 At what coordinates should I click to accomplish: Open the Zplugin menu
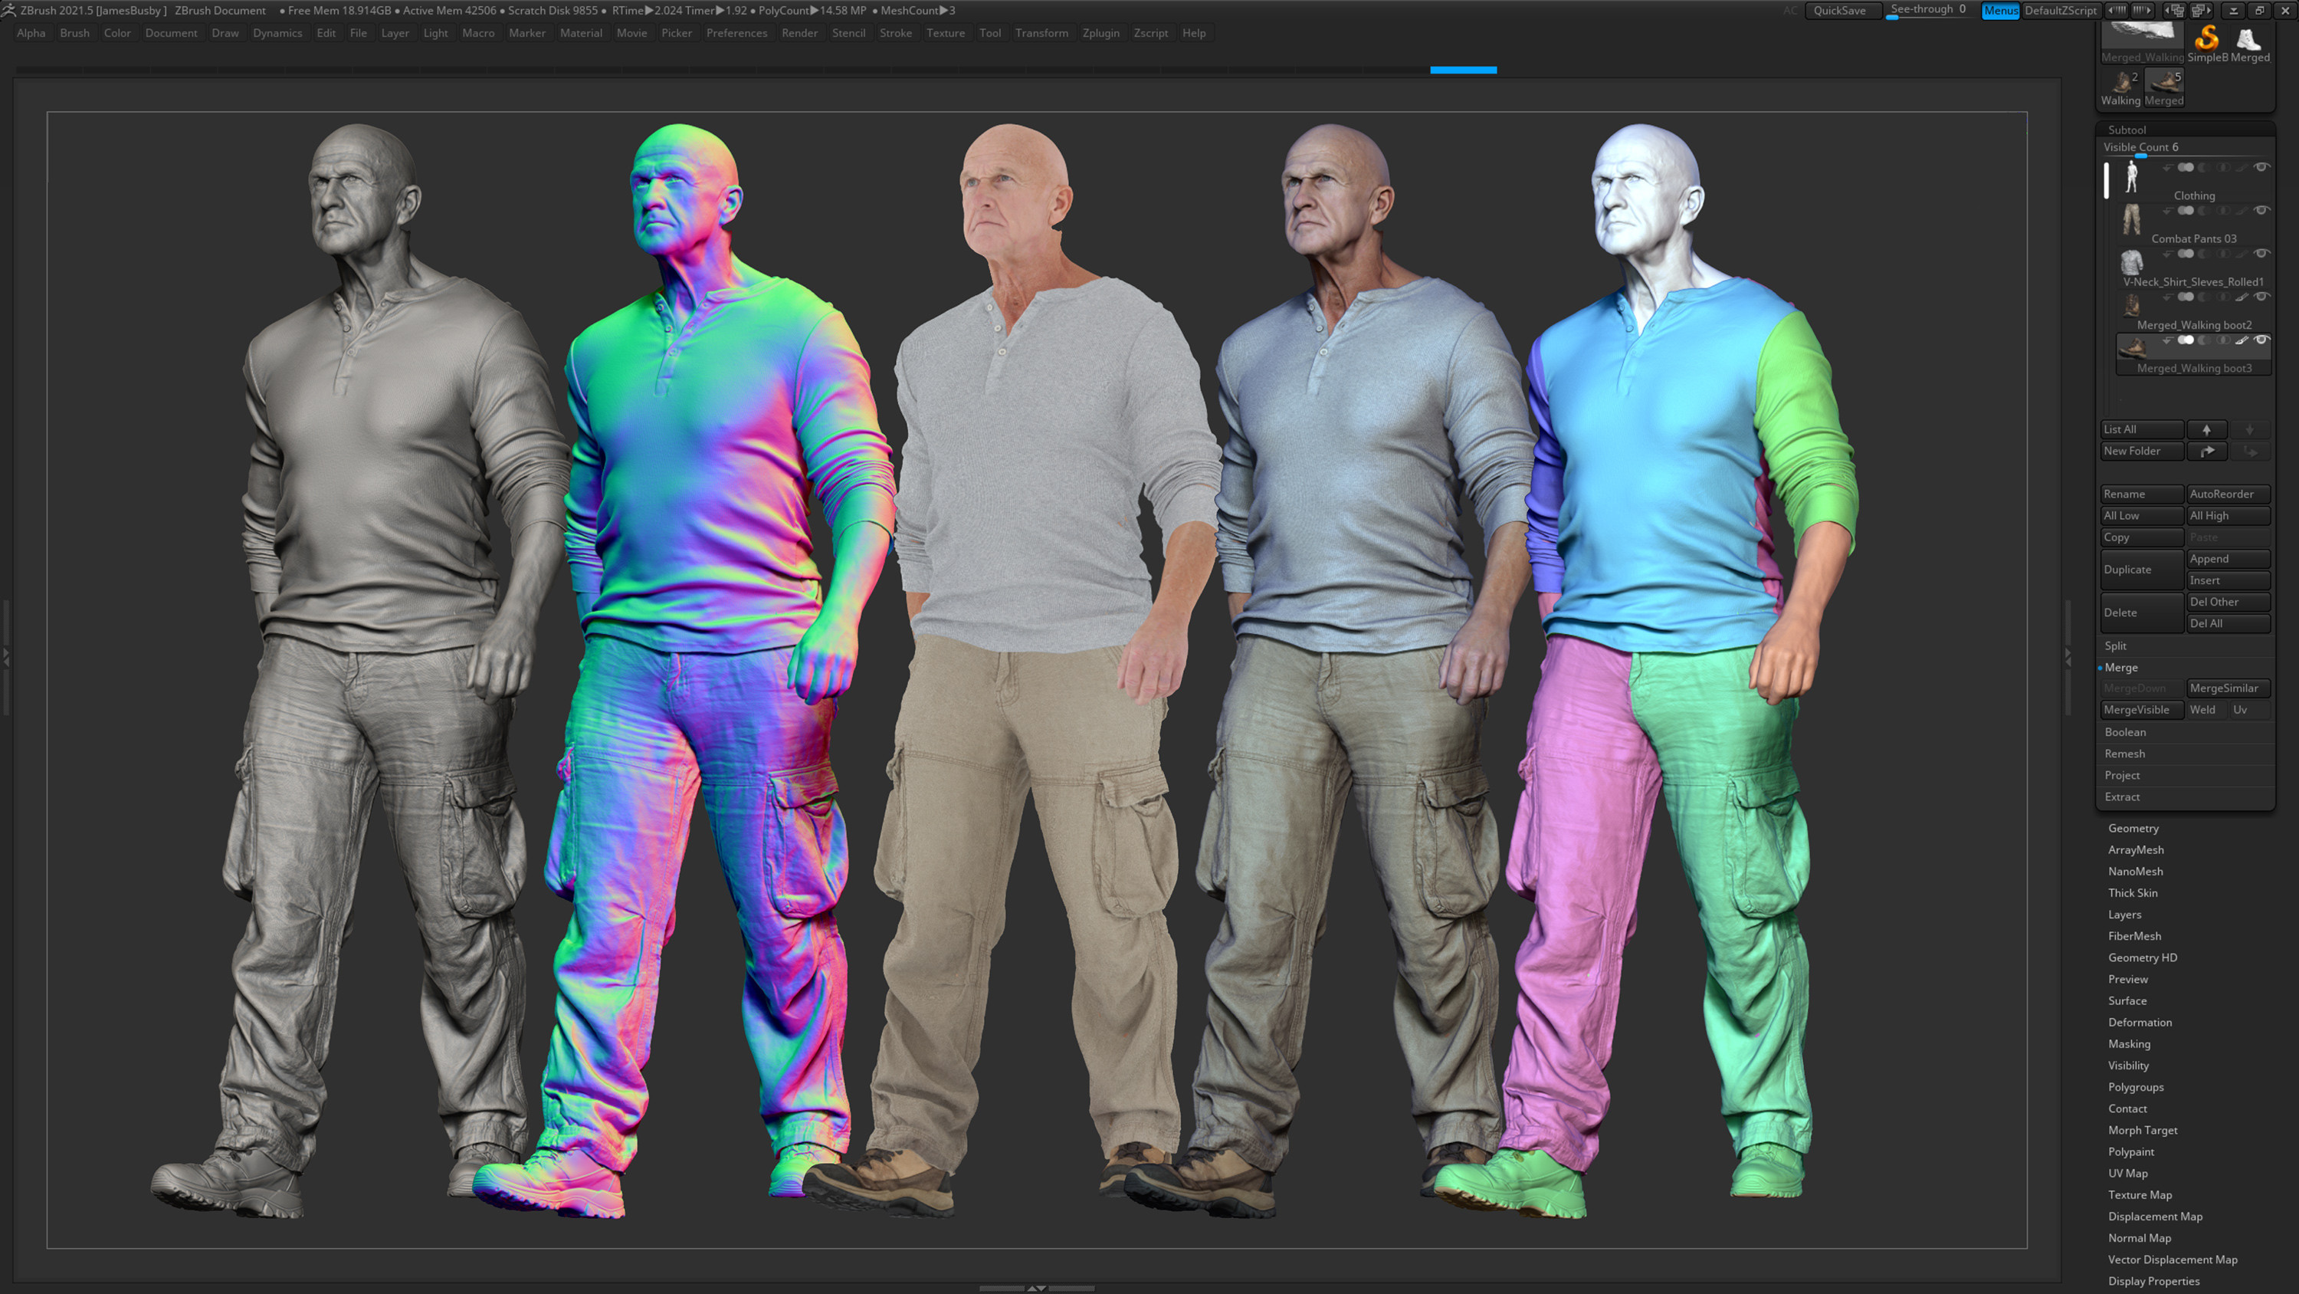(1100, 33)
